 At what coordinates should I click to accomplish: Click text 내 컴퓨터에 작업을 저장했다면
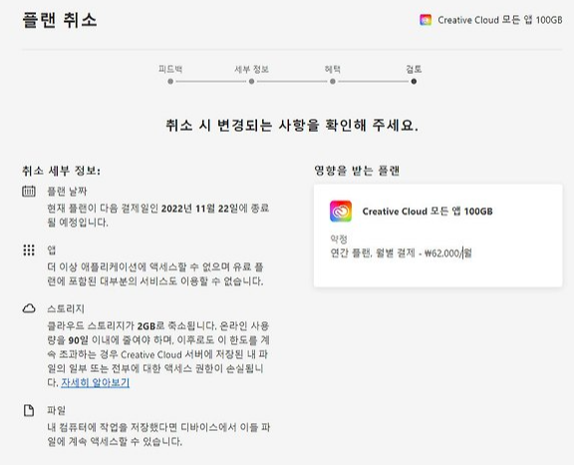pyautogui.click(x=112, y=427)
